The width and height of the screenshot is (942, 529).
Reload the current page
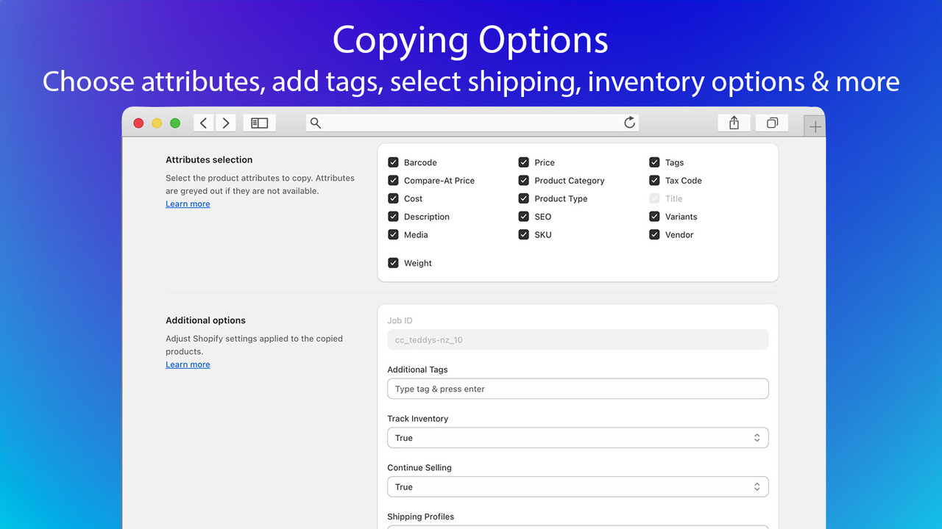[629, 123]
